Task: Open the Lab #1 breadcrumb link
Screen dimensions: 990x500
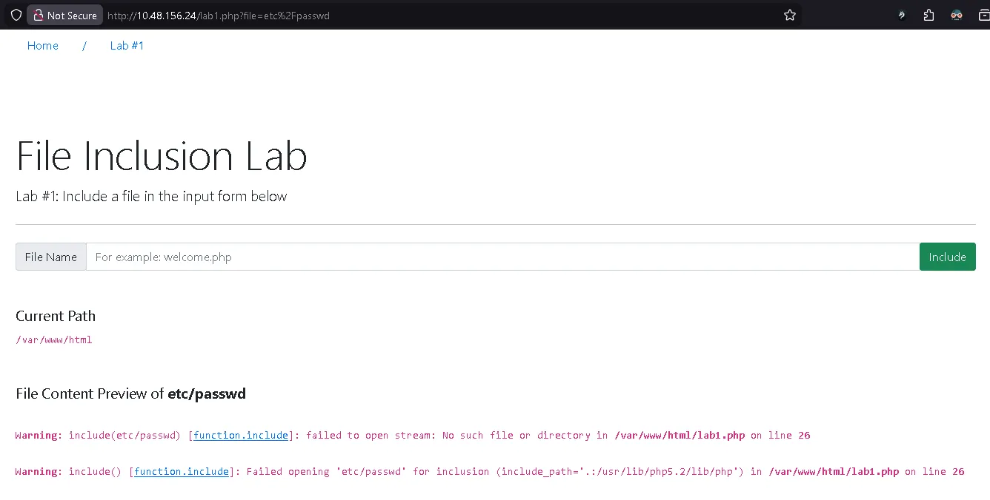Action: 127,46
